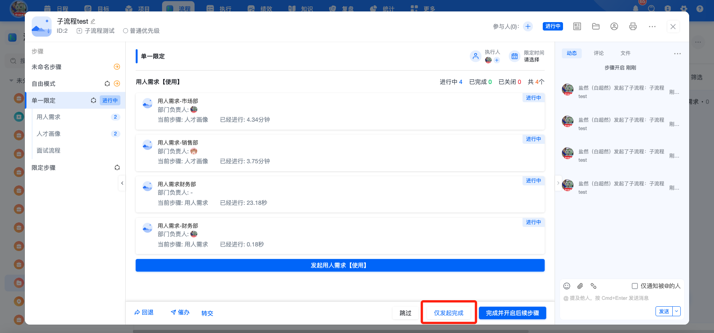The image size is (714, 333).
Task: Collapse the left steps panel arrow
Action: click(122, 183)
